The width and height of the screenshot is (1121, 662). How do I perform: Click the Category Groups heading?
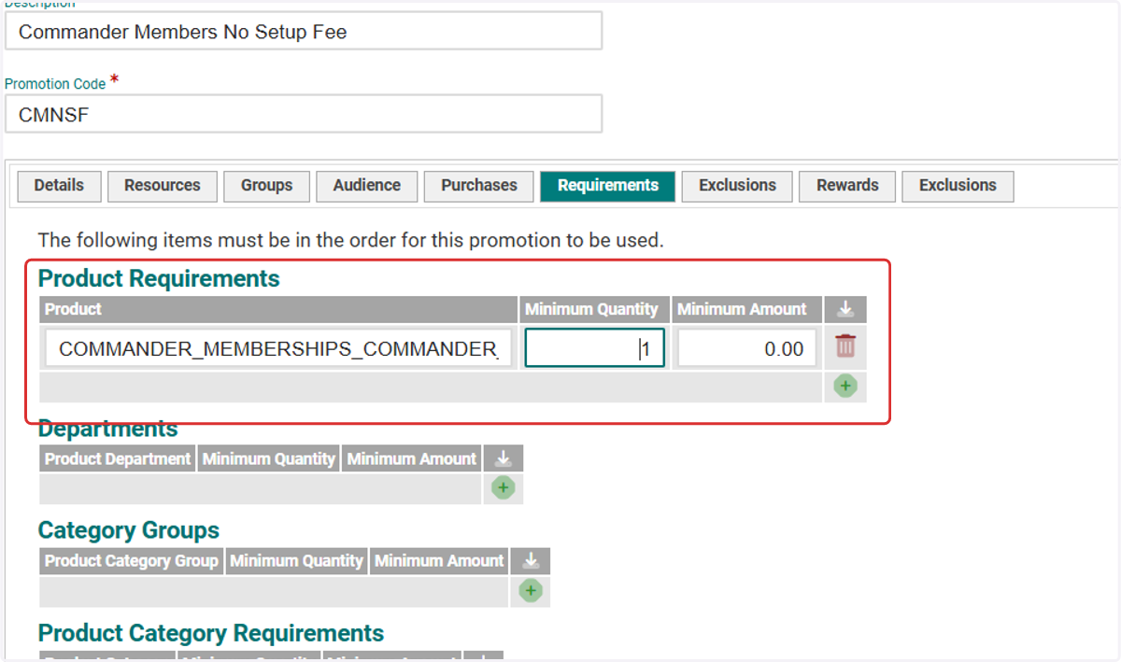pyautogui.click(x=129, y=530)
